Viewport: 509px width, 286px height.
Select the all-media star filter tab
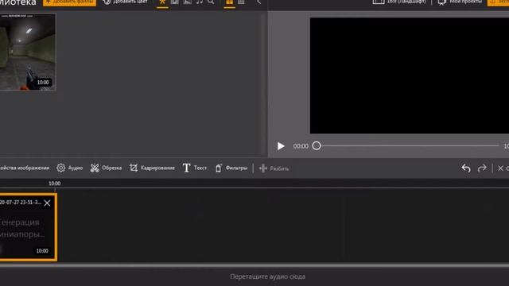[162, 2]
